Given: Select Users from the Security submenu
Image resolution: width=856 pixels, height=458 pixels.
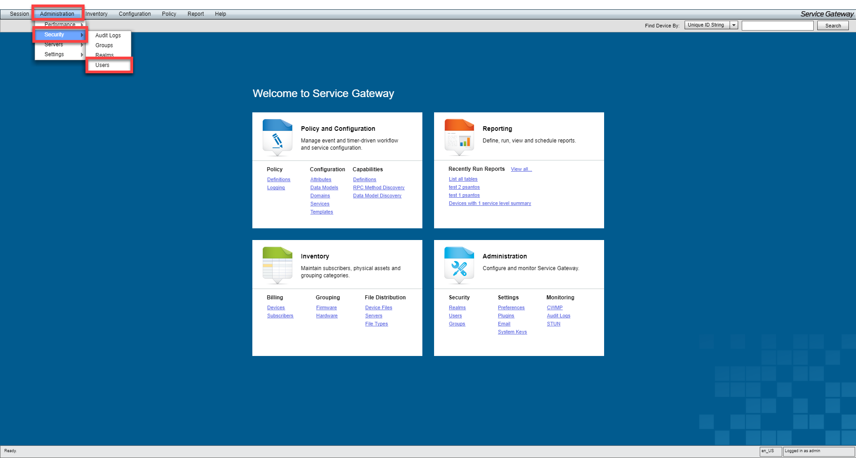Looking at the screenshot, I should click(x=103, y=65).
